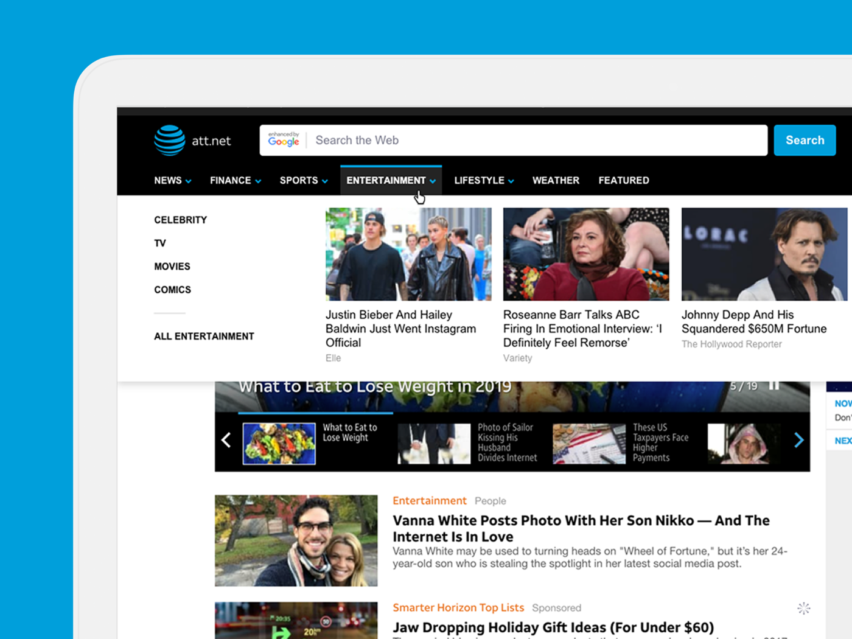Click Smarter Horizon Top Lists label
This screenshot has height=639, width=852.
[458, 607]
